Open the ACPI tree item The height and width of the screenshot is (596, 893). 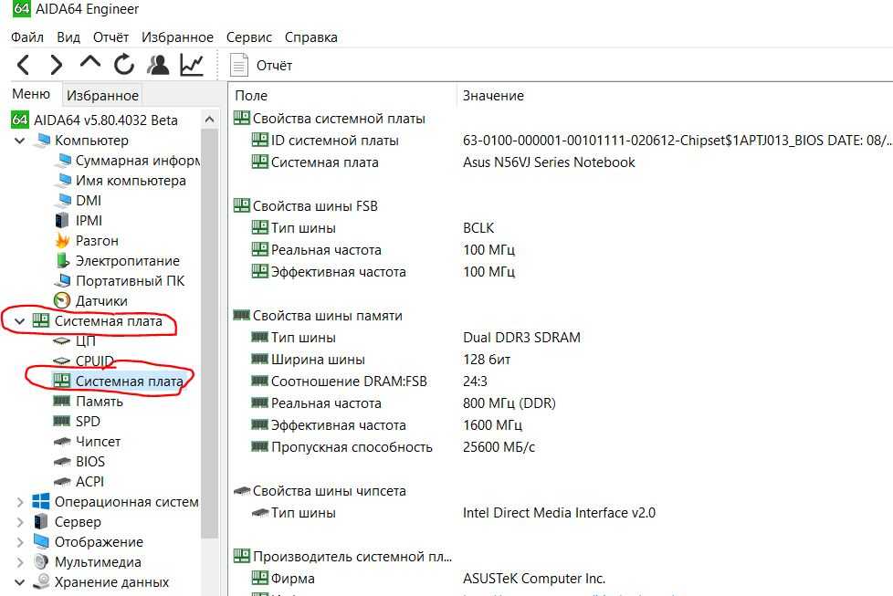click(79, 482)
